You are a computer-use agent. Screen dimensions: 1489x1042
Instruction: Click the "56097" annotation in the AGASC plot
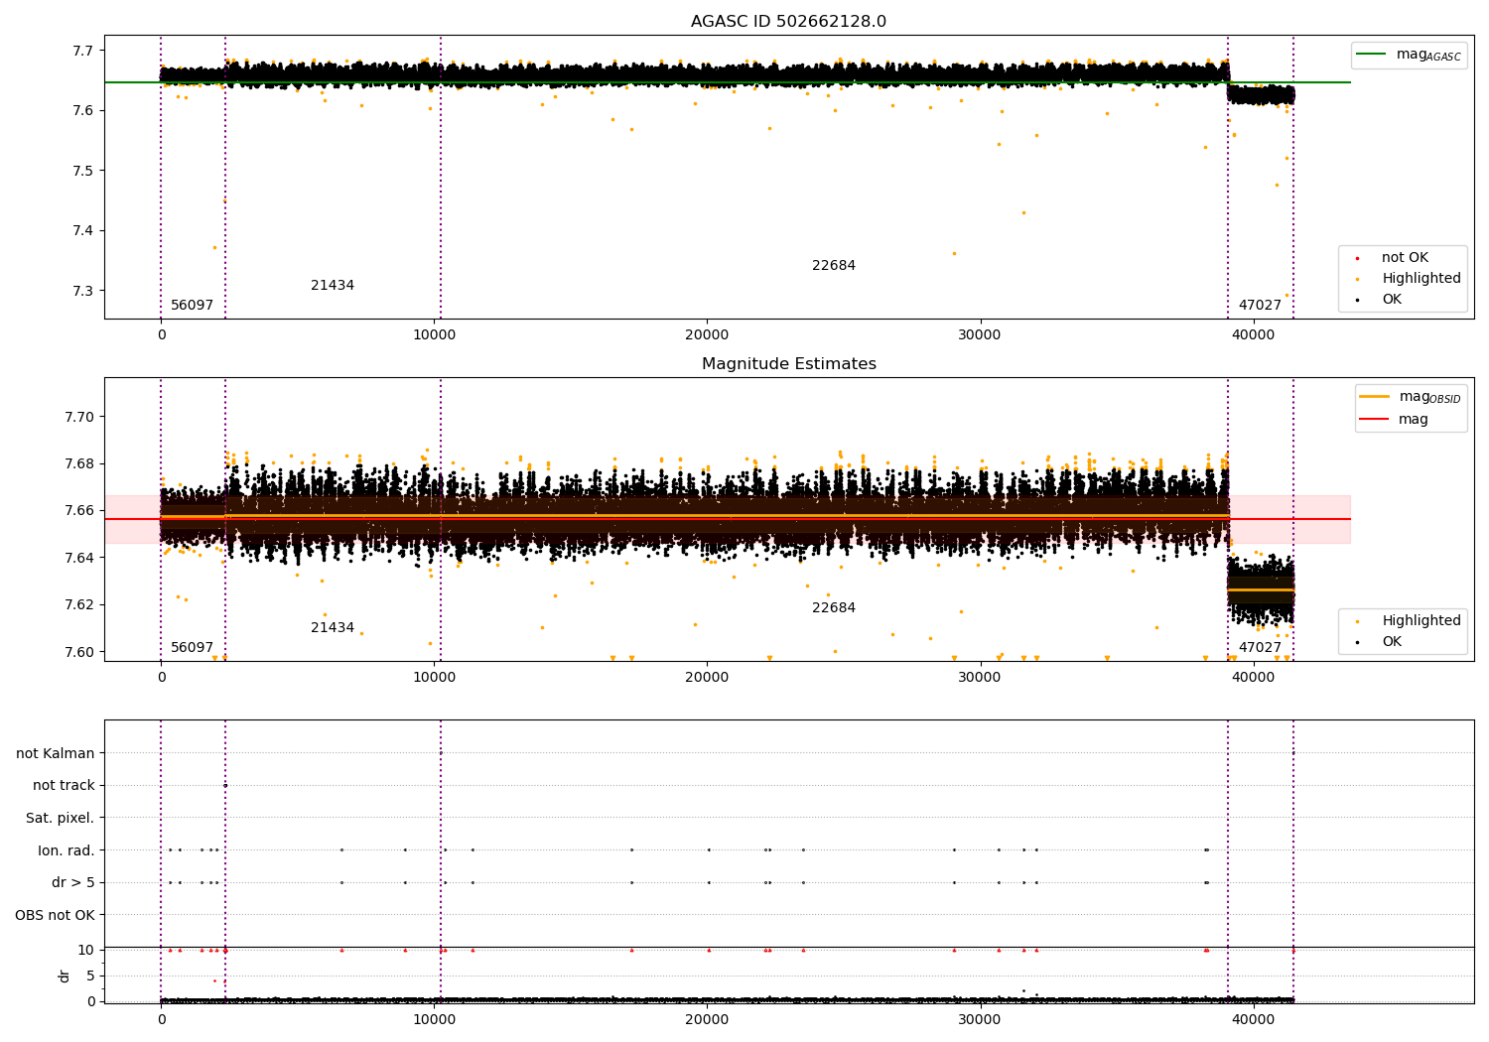pos(193,306)
